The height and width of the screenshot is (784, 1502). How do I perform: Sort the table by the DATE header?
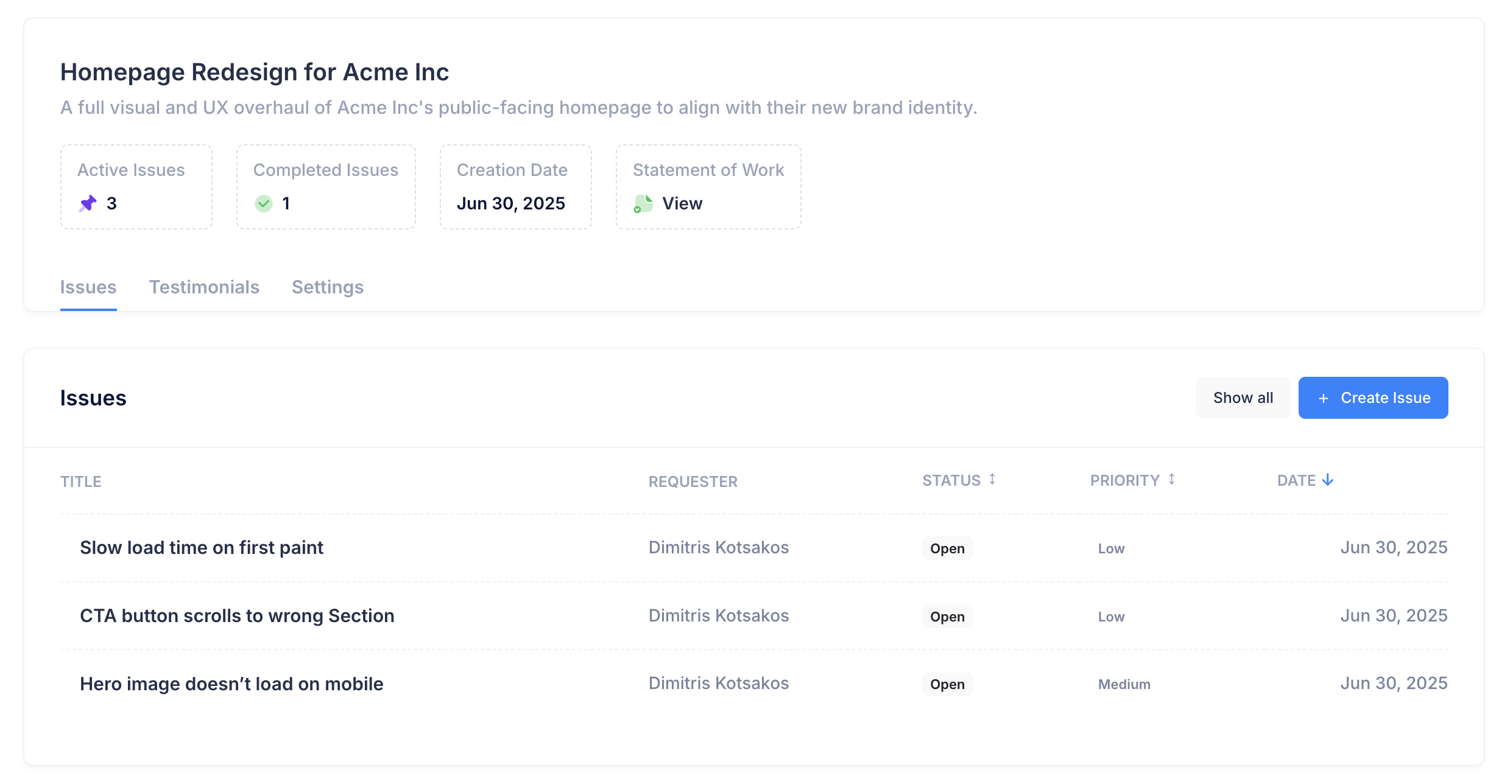pos(1296,481)
